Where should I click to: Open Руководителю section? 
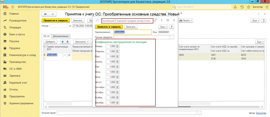18,21
